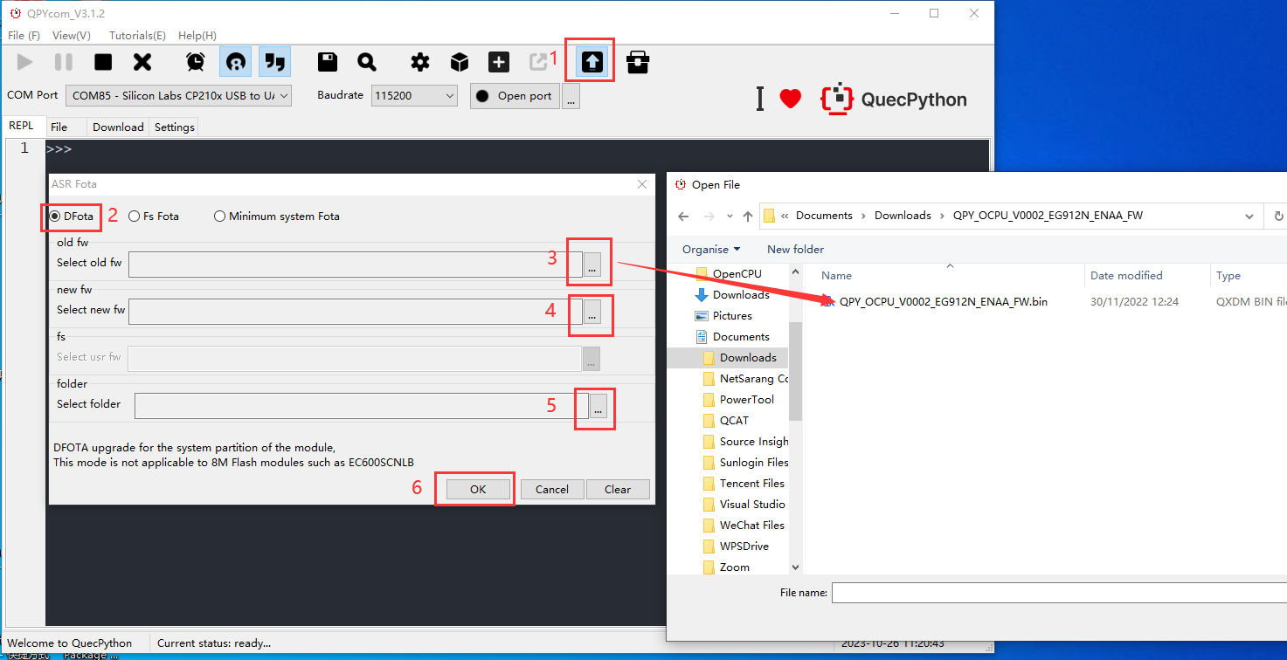Image resolution: width=1287 pixels, height=660 pixels.
Task: Select the Fs Fota radio option
Action: click(x=135, y=217)
